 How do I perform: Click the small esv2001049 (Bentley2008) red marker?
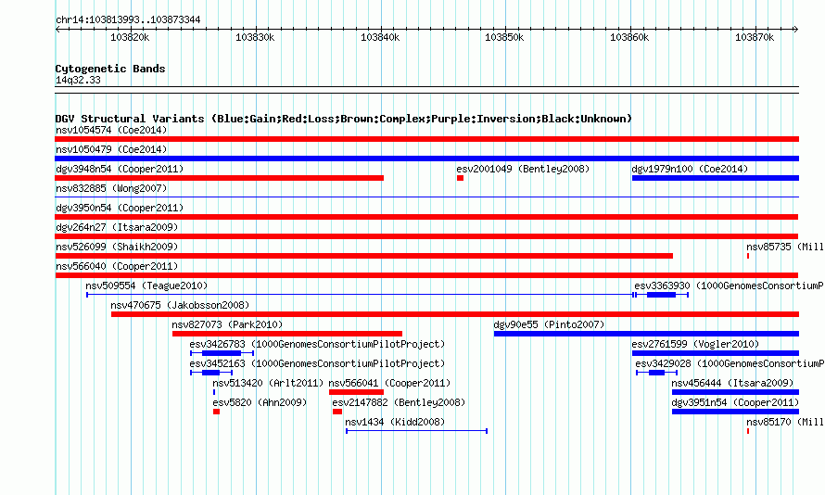(460, 178)
